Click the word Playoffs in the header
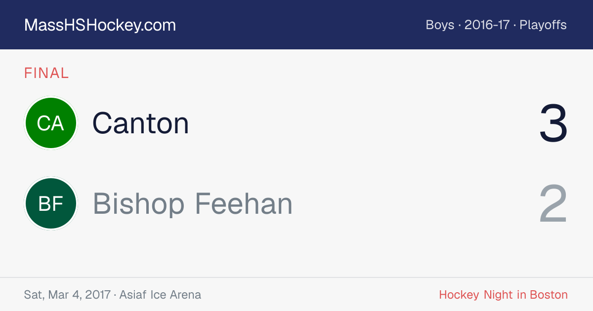The height and width of the screenshot is (311, 593). point(543,25)
